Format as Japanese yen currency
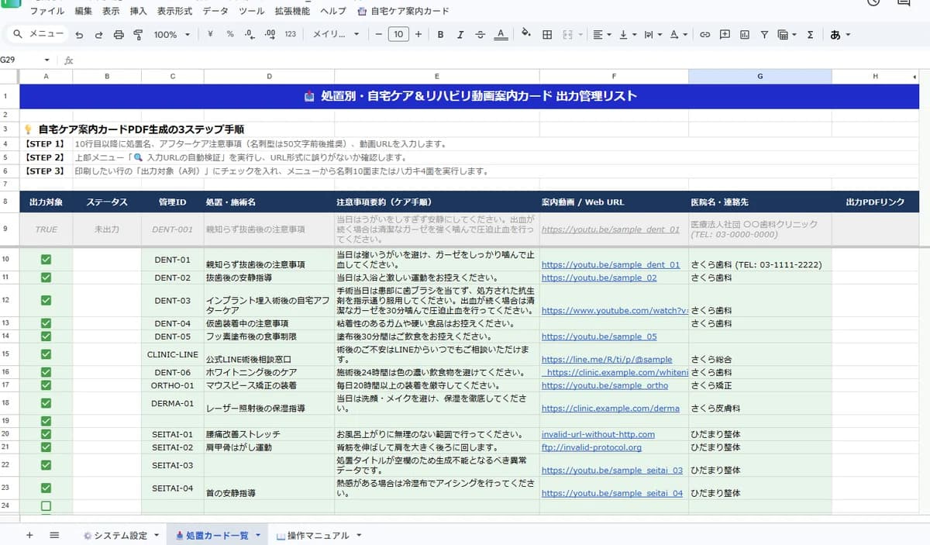The width and height of the screenshot is (930, 545). pyautogui.click(x=211, y=34)
